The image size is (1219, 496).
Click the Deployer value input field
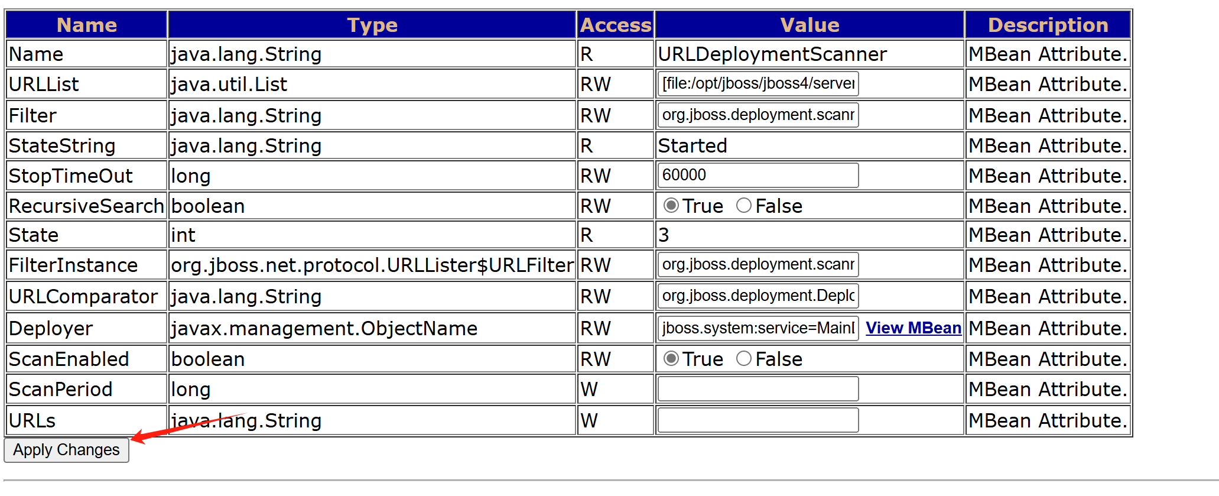[x=758, y=328]
